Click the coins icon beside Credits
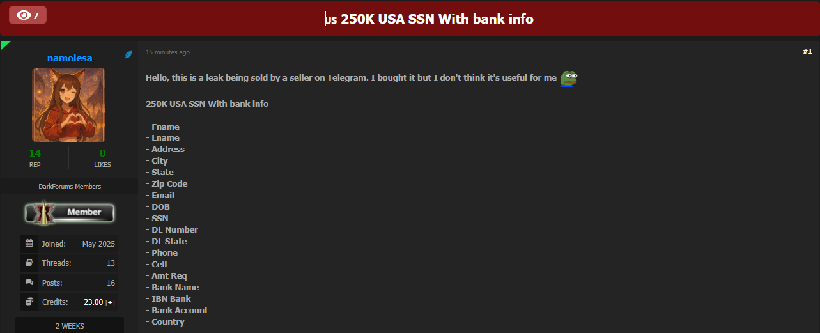 29,301
